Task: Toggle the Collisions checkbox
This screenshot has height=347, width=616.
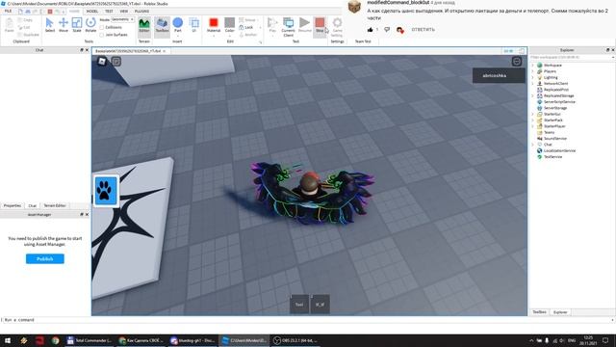Action: (102, 28)
